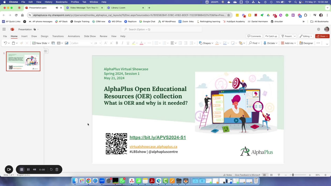This screenshot has width=331, height=186.
Task: Click the ribbon More options ellipsis
Action: point(318,43)
